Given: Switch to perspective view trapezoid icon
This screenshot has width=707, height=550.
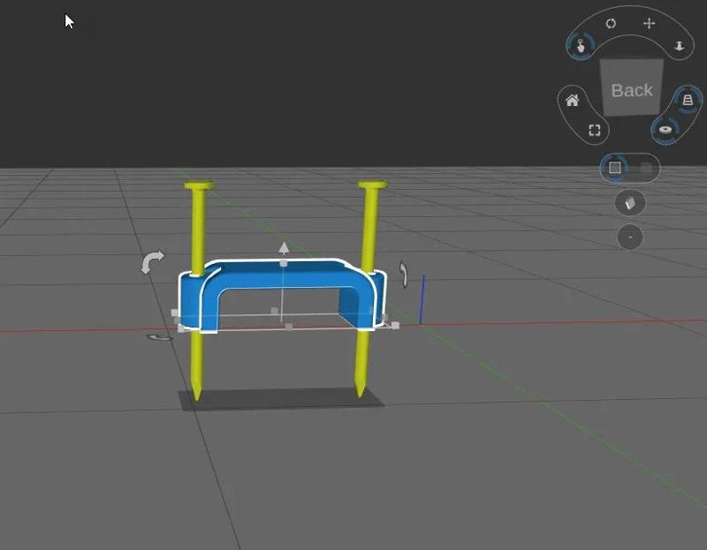Looking at the screenshot, I should pyautogui.click(x=688, y=100).
